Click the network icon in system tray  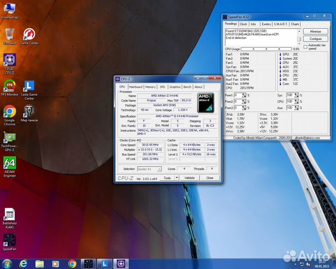[302, 264]
